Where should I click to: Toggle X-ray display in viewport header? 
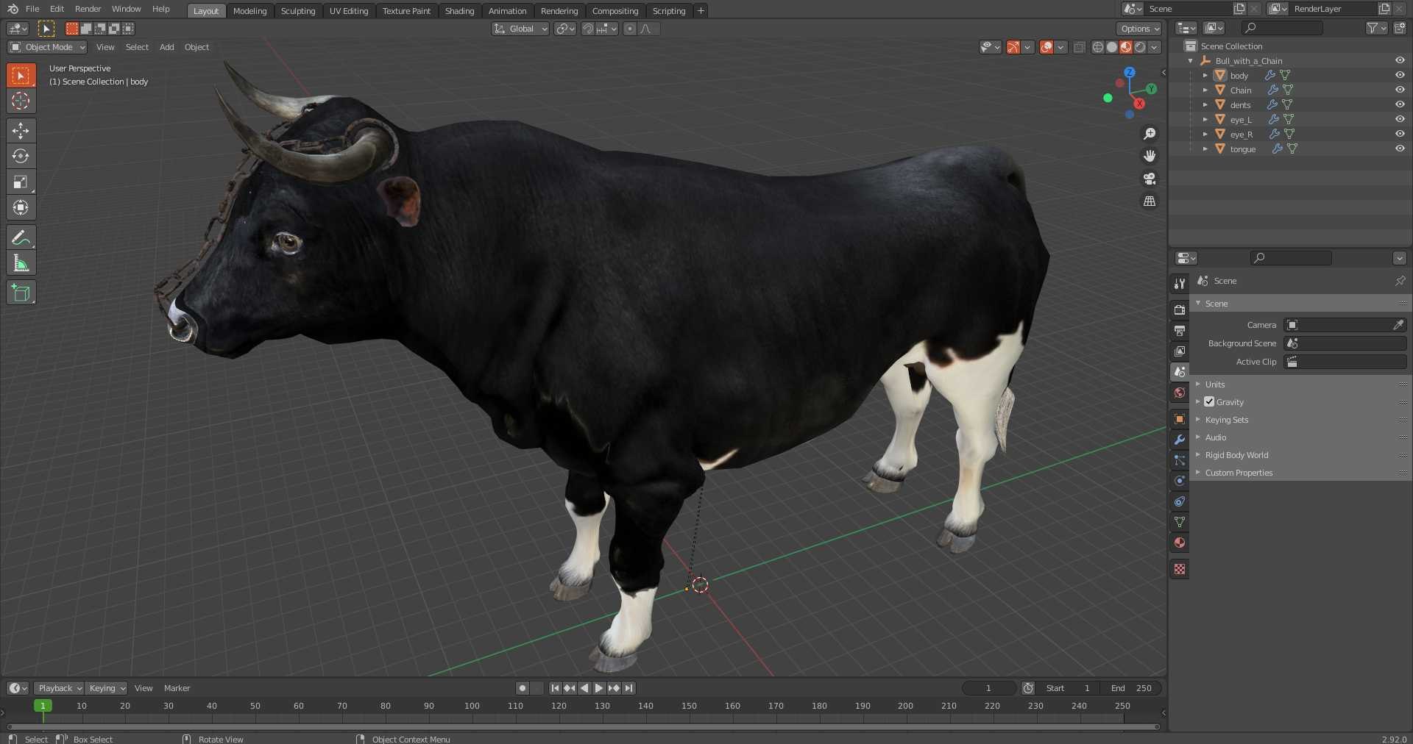1079,47
